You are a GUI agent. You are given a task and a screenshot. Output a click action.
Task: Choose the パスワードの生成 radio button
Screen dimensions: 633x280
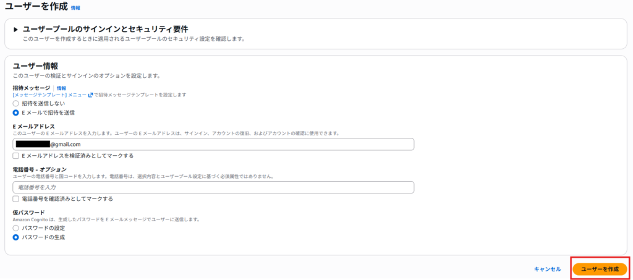(16, 237)
